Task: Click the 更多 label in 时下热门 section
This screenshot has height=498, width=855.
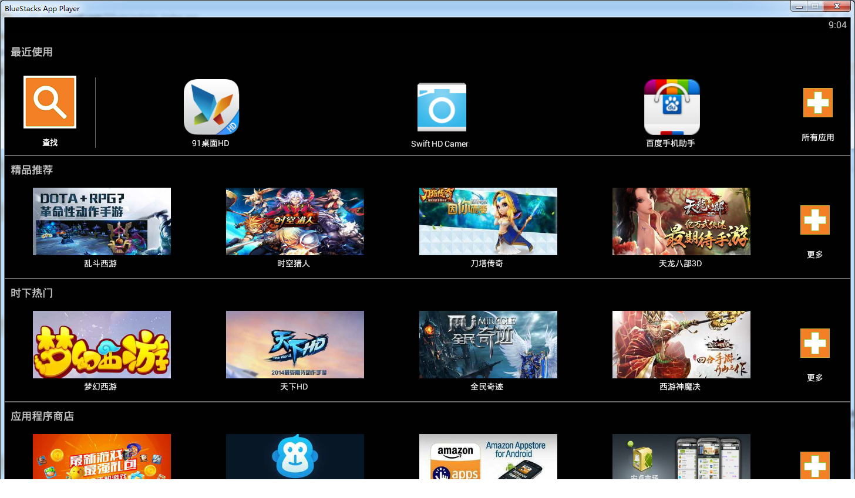Action: tap(815, 378)
